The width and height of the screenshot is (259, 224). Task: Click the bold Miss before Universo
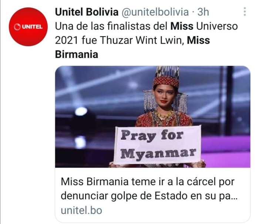click(x=182, y=26)
